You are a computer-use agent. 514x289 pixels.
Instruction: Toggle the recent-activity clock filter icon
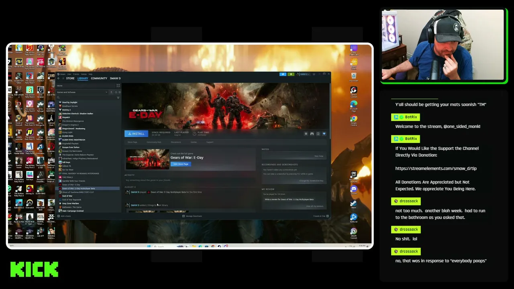pyautogui.click(x=116, y=92)
